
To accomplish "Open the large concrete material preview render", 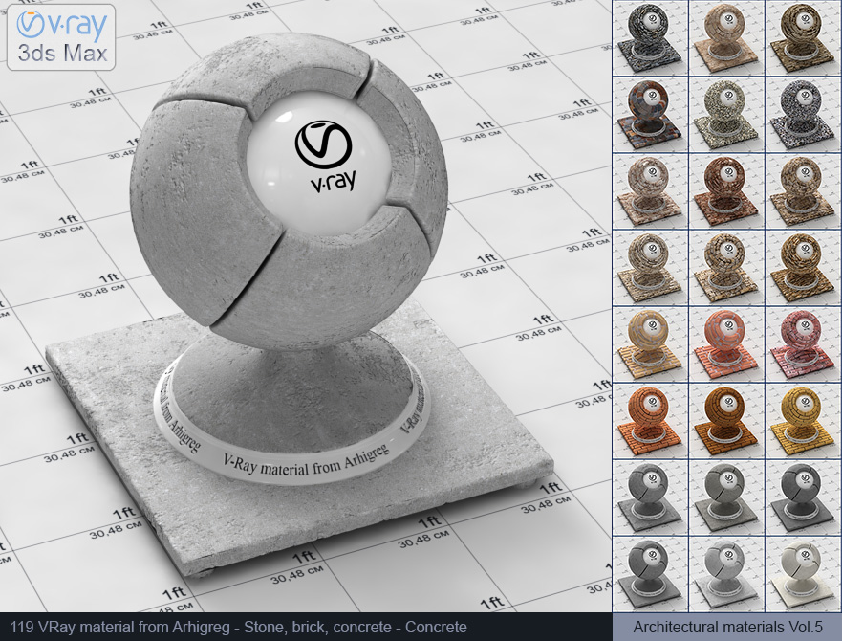I will point(306,306).
